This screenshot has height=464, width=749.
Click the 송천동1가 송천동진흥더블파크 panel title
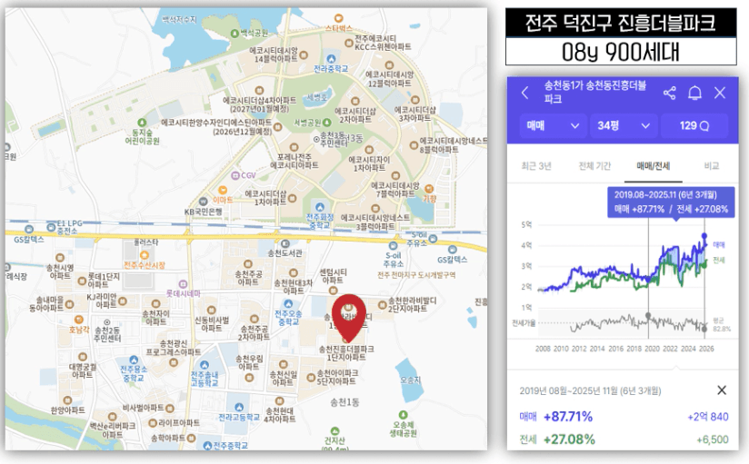[595, 92]
